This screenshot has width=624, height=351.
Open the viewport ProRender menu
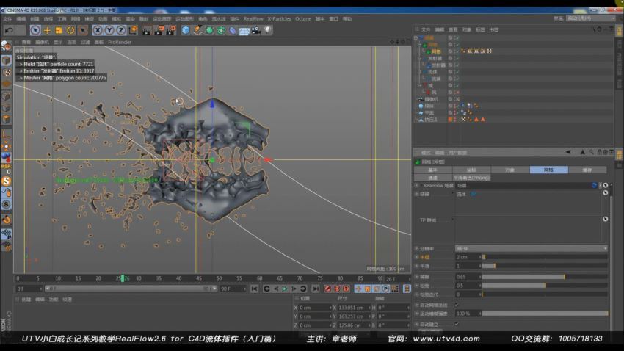tap(120, 42)
